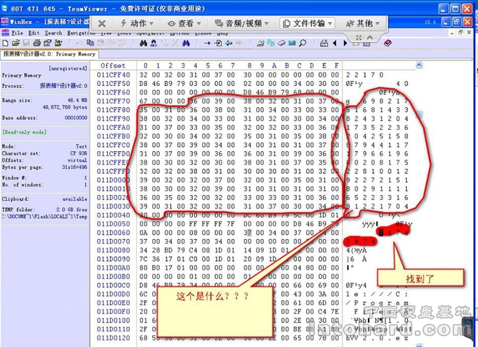Viewport: 478px width, 347px height.
Task: Close the TeamViewer session with X button
Action: [x=102, y=23]
